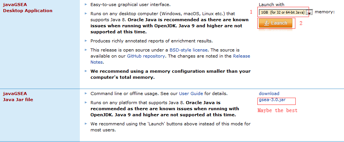Screen dimensions: 344x142
Task: Open the 1GB memory selection combo box
Action: tap(285, 12)
